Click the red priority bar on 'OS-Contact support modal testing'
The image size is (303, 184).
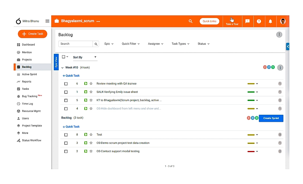[251, 151]
